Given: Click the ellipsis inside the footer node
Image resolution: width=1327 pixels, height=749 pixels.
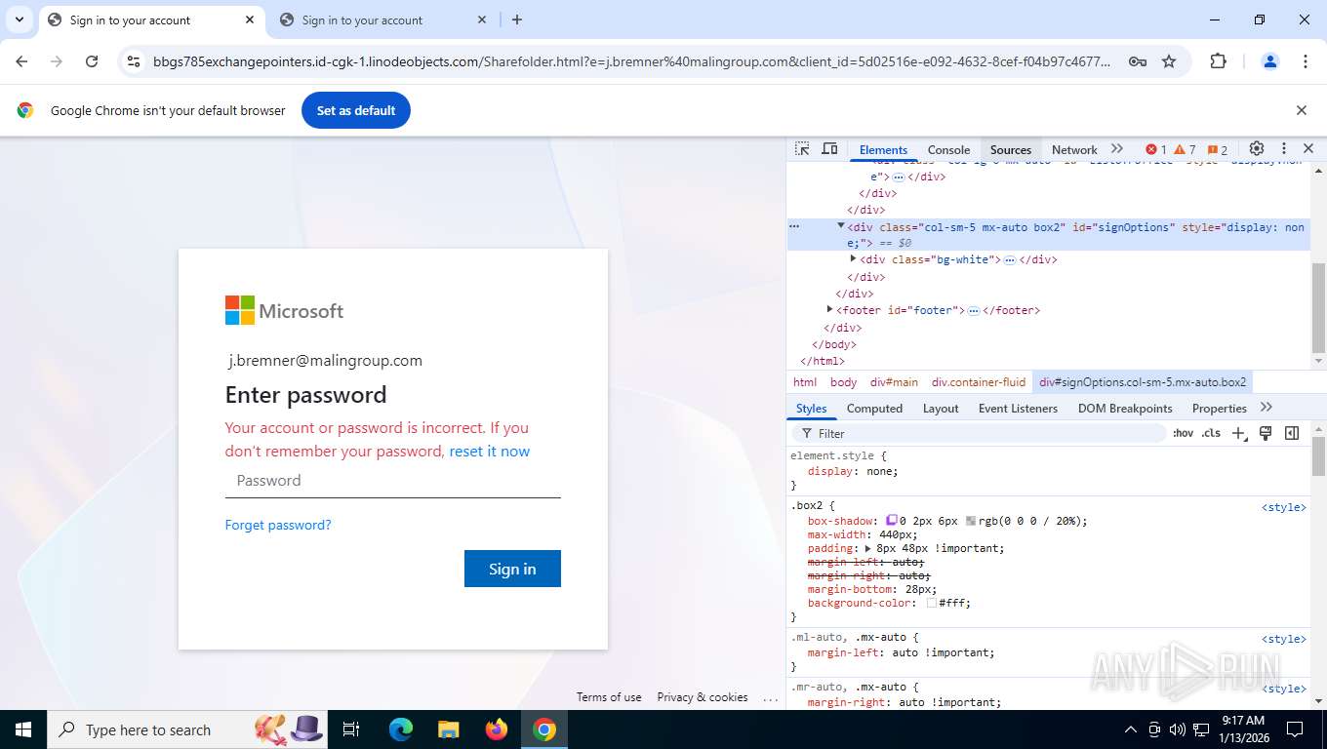Looking at the screenshot, I should point(973,310).
